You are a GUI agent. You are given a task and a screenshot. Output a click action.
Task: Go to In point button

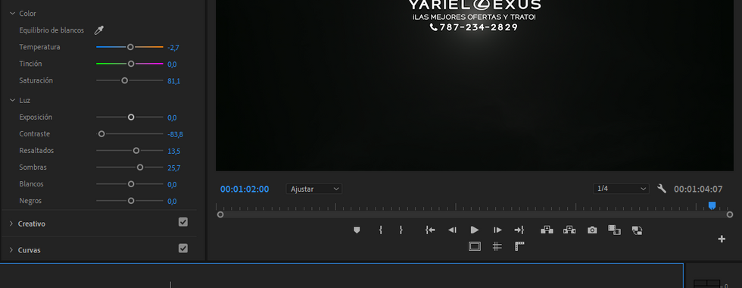click(x=430, y=230)
